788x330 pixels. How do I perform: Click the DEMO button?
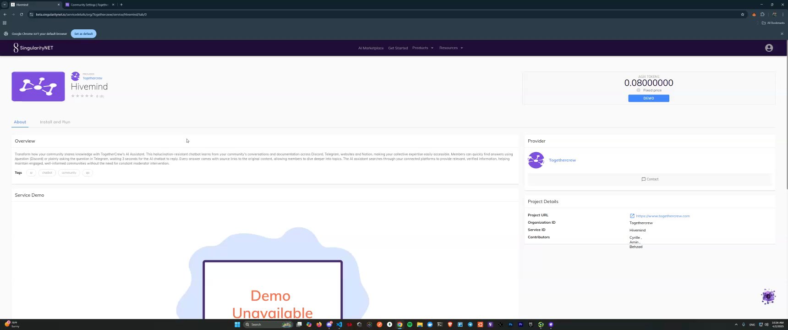648,98
